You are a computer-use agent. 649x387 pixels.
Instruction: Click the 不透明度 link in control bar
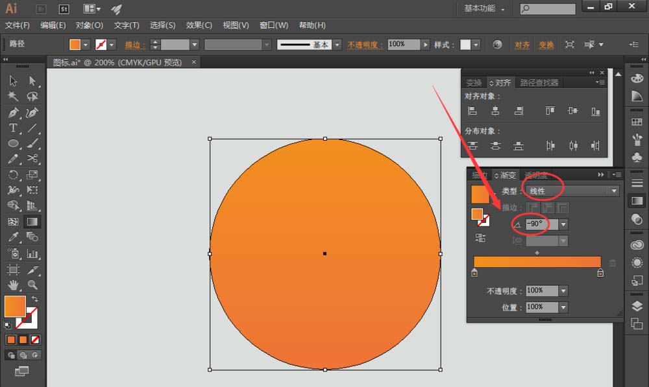tap(363, 45)
